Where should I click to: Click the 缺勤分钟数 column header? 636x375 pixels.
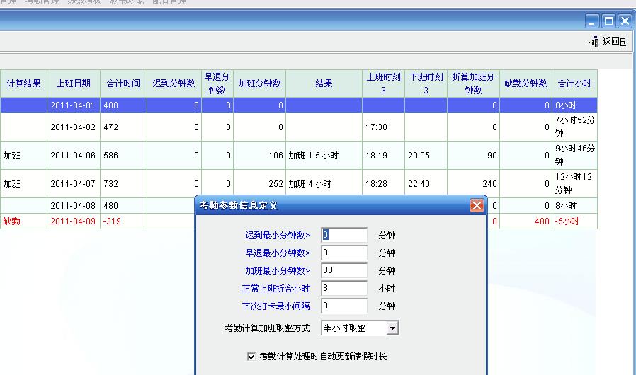(x=526, y=83)
